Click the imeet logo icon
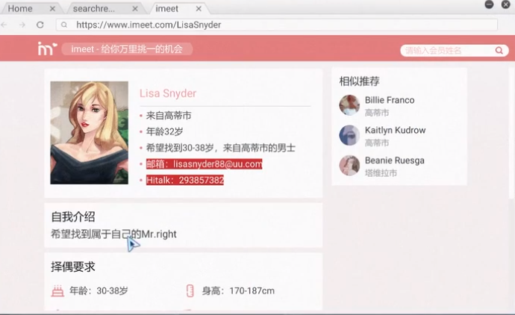Viewport: 515px width, 315px height. click(47, 49)
